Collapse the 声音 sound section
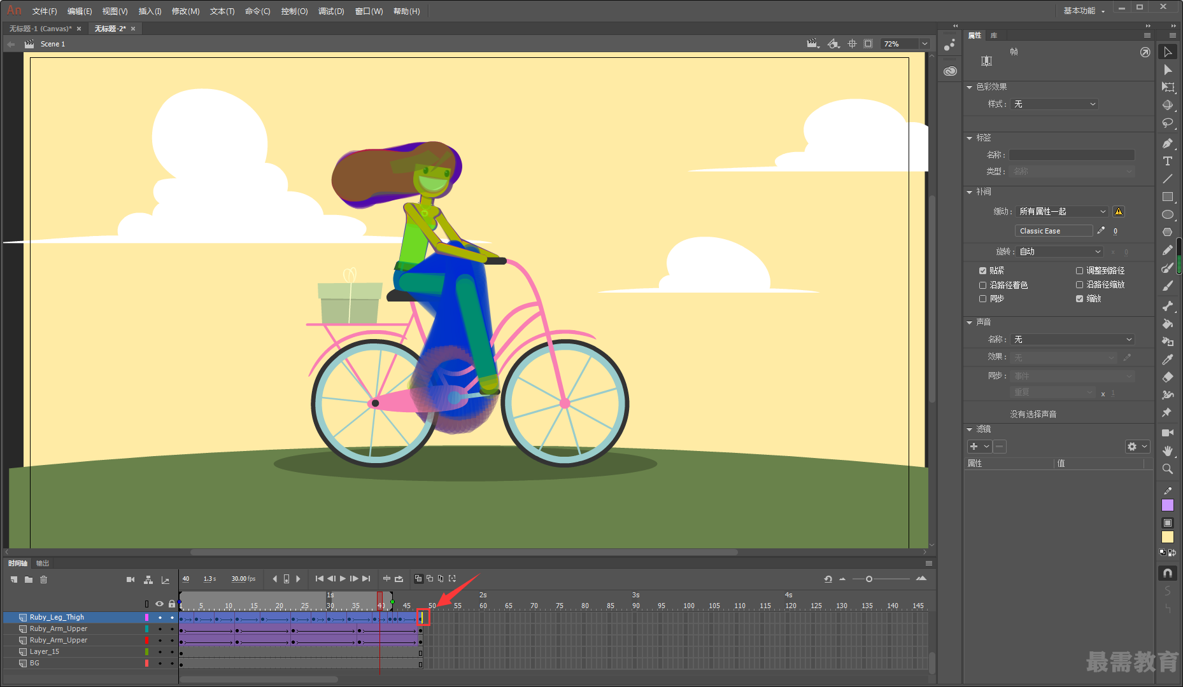Image resolution: width=1183 pixels, height=687 pixels. tap(970, 323)
